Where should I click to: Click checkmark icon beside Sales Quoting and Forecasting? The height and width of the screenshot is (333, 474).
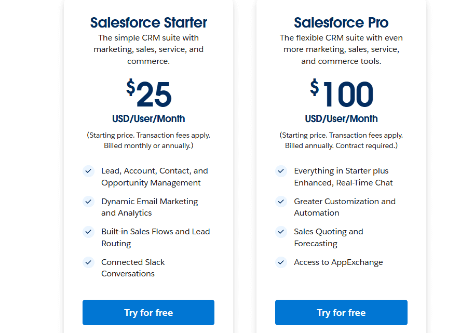pos(281,232)
